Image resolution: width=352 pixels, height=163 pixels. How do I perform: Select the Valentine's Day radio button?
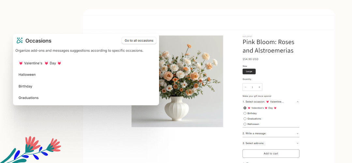tap(245, 108)
